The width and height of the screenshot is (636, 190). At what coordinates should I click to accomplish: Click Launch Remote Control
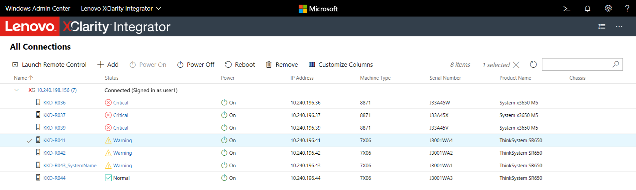pyautogui.click(x=49, y=65)
